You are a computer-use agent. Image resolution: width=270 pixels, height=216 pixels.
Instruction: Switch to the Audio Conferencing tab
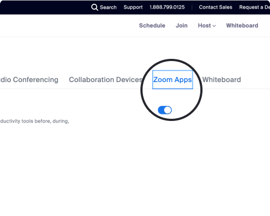coord(29,79)
